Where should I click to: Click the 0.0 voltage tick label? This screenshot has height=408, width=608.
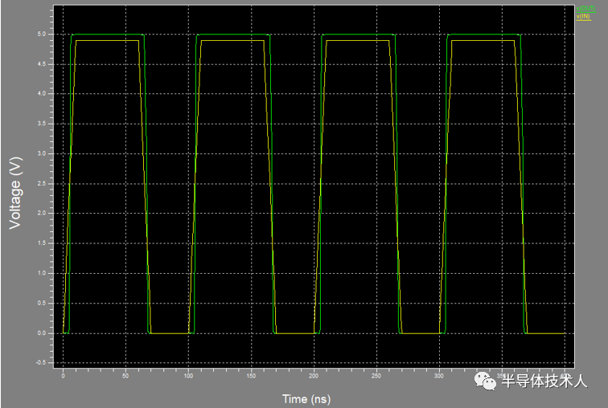click(x=42, y=333)
